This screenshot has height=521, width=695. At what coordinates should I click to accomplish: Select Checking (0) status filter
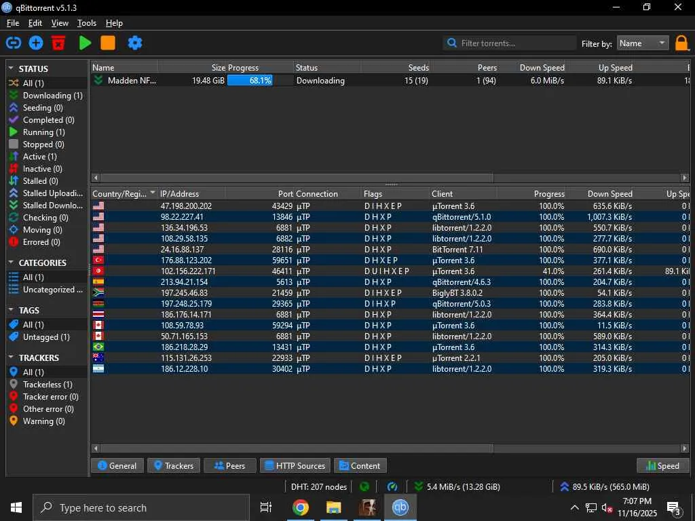(47, 218)
